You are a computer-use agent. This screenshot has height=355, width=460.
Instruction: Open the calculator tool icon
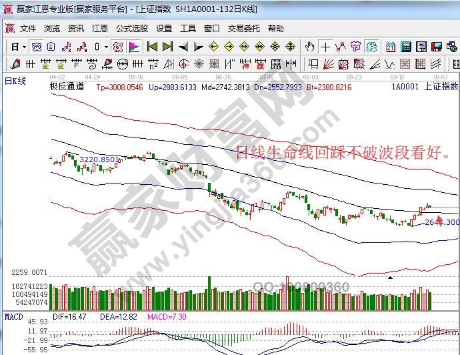404,47
